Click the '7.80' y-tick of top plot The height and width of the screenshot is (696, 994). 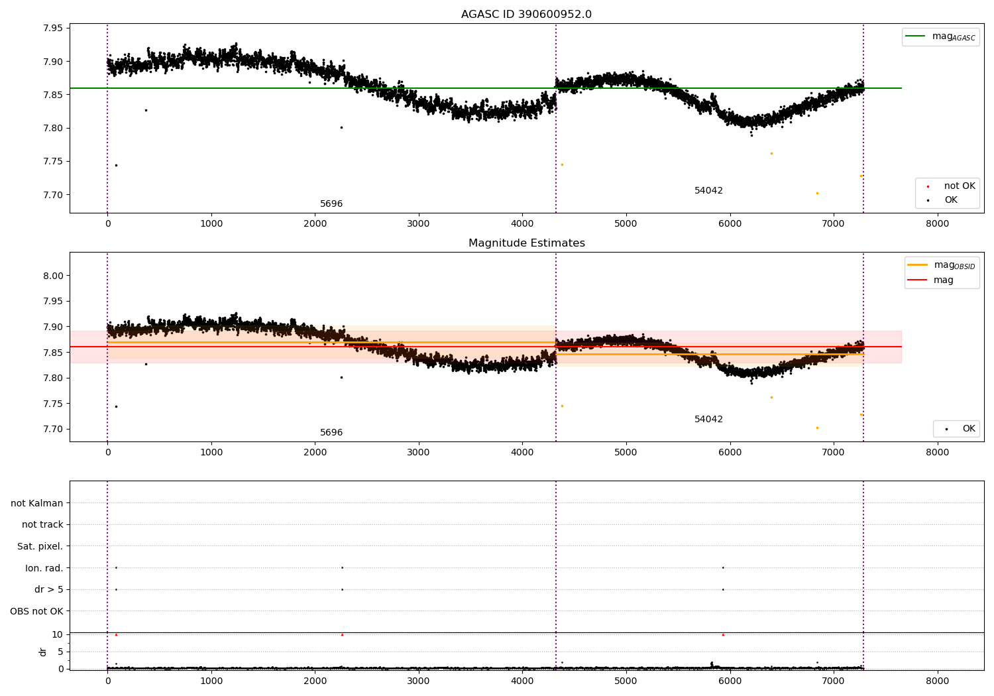53,128
